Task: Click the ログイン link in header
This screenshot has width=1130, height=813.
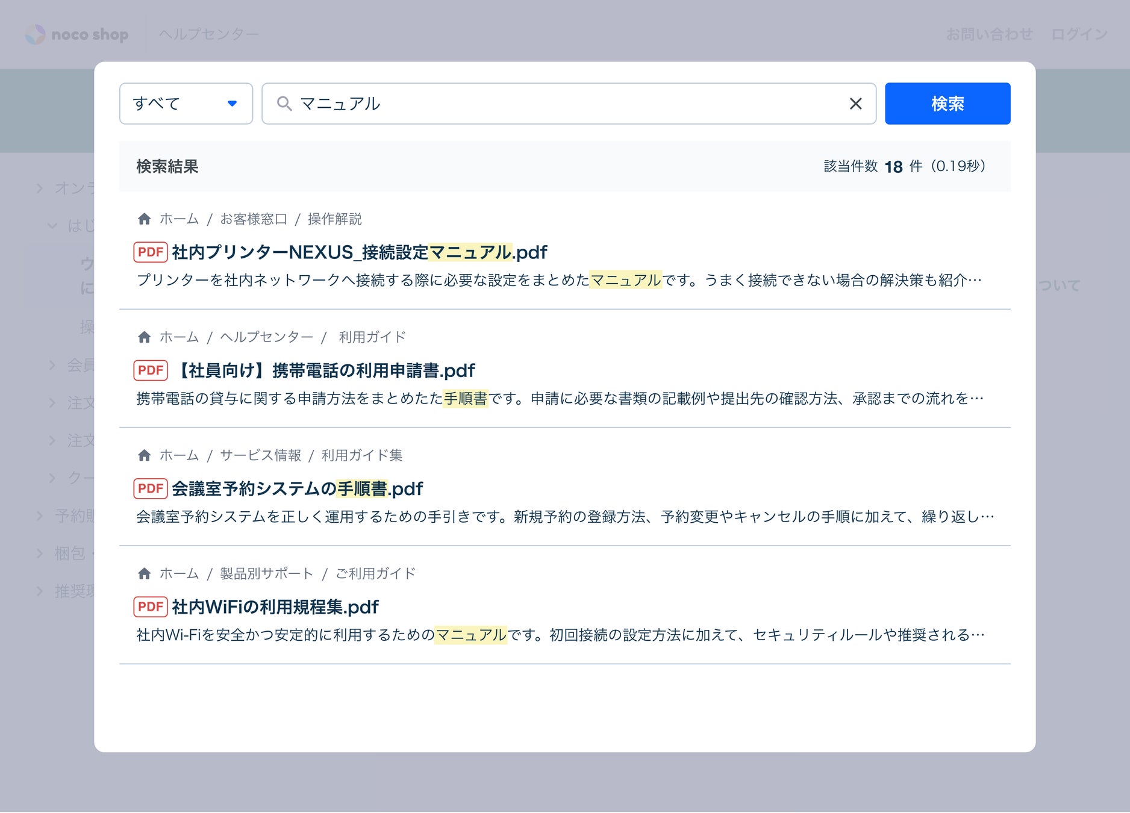Action: pyautogui.click(x=1079, y=34)
